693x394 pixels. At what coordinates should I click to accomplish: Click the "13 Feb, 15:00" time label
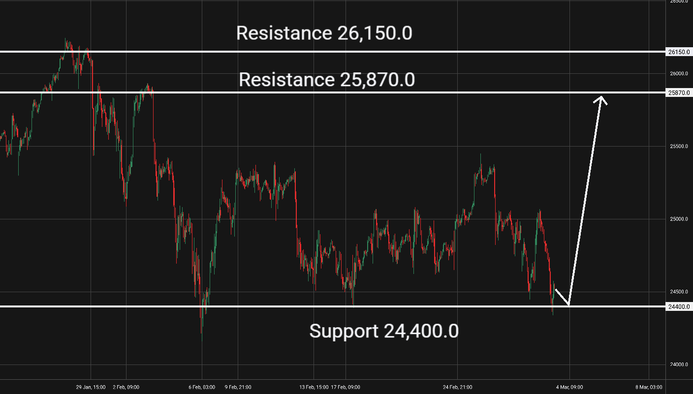point(314,387)
